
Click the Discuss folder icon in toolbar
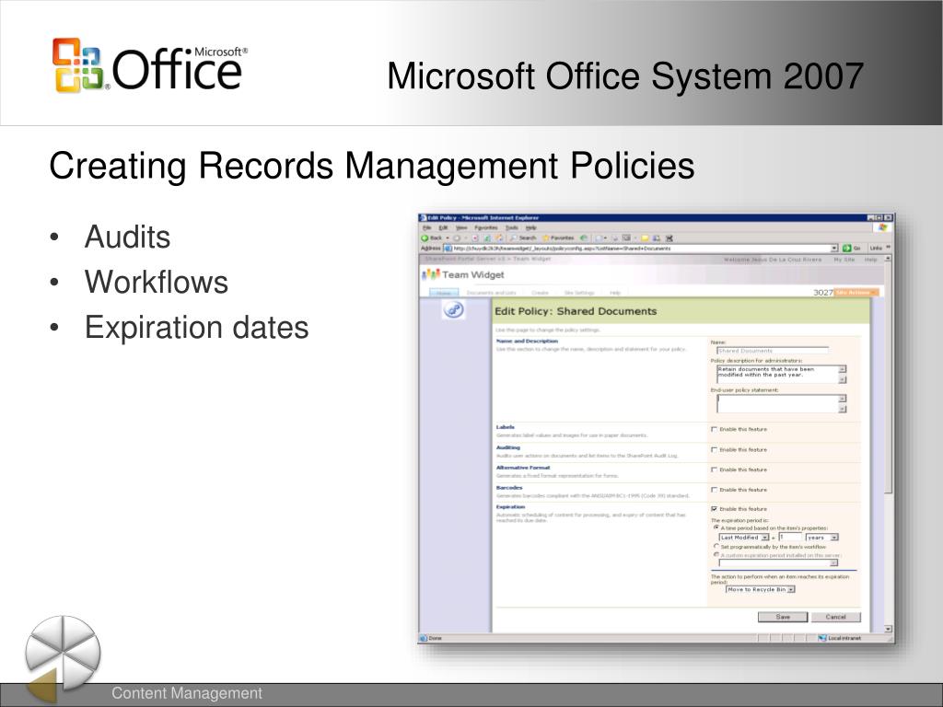pyautogui.click(x=645, y=238)
